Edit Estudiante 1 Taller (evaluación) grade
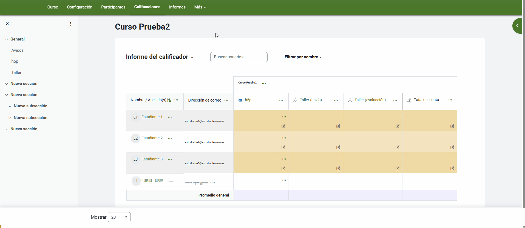 398,126
